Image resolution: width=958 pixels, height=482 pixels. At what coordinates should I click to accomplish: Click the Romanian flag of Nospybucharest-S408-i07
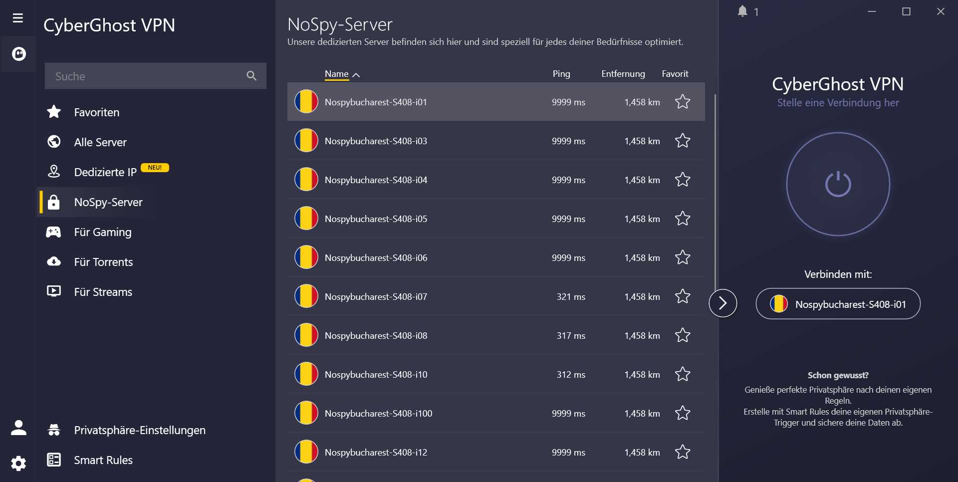(x=306, y=297)
